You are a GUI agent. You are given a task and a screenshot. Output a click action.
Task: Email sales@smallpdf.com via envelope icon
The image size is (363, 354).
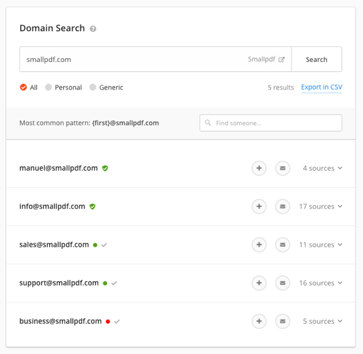[283, 245]
